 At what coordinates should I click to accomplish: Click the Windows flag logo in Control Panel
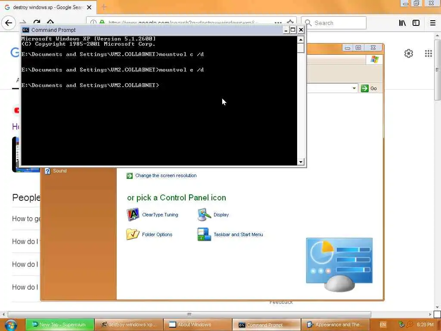click(x=374, y=59)
